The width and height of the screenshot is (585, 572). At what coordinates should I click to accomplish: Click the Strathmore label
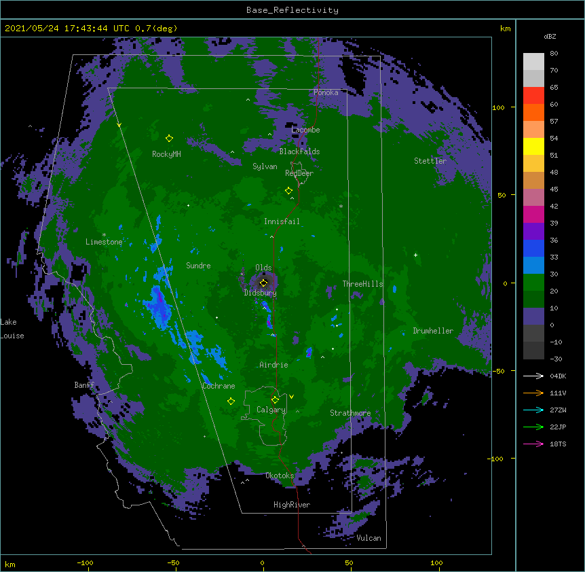point(350,413)
